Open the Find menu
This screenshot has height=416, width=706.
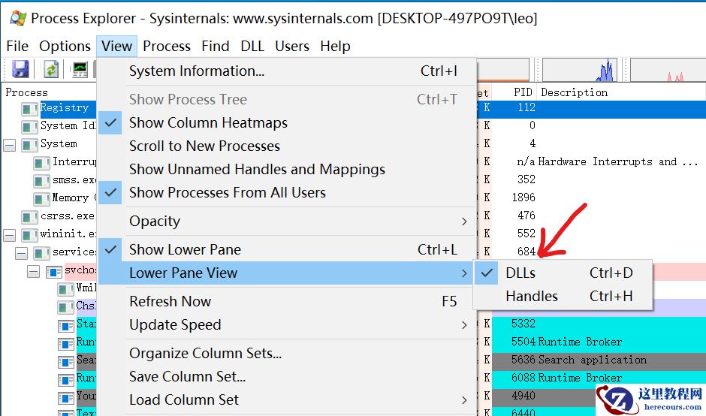pos(216,46)
